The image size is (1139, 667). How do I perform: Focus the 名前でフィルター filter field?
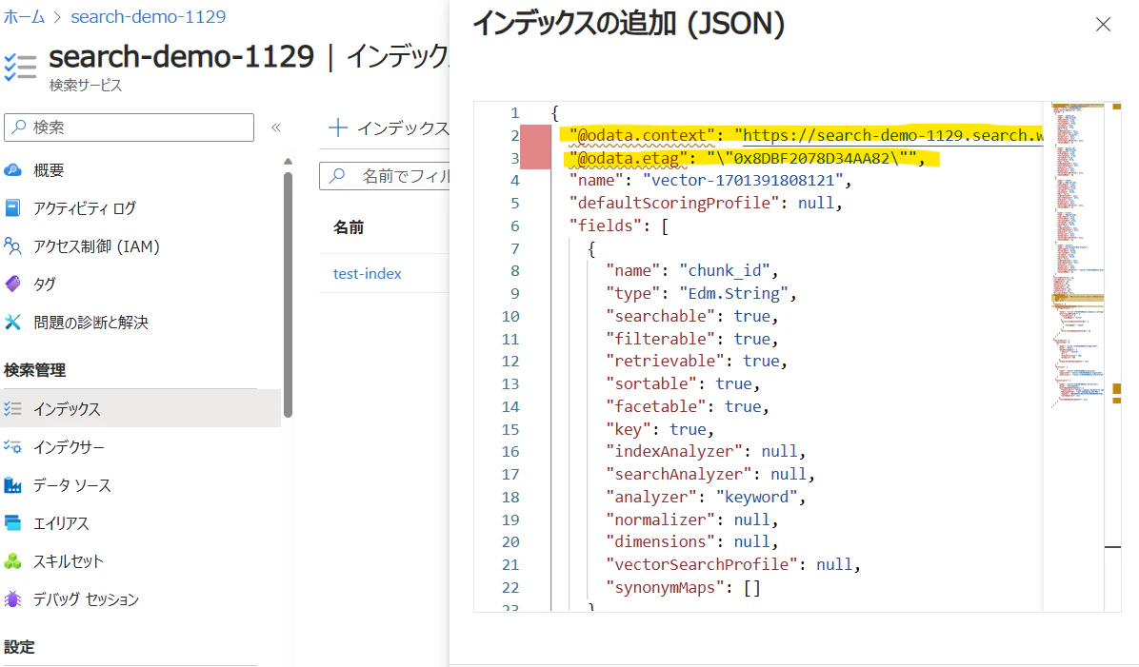(384, 176)
